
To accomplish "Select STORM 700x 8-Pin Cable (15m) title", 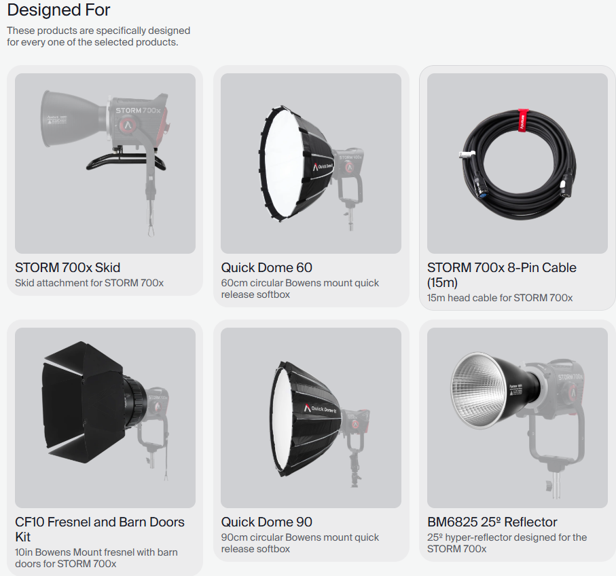I will tap(501, 275).
